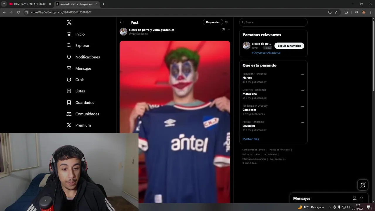Open Política de Privacidad link
The height and width of the screenshot is (211, 375).
tap(279, 150)
